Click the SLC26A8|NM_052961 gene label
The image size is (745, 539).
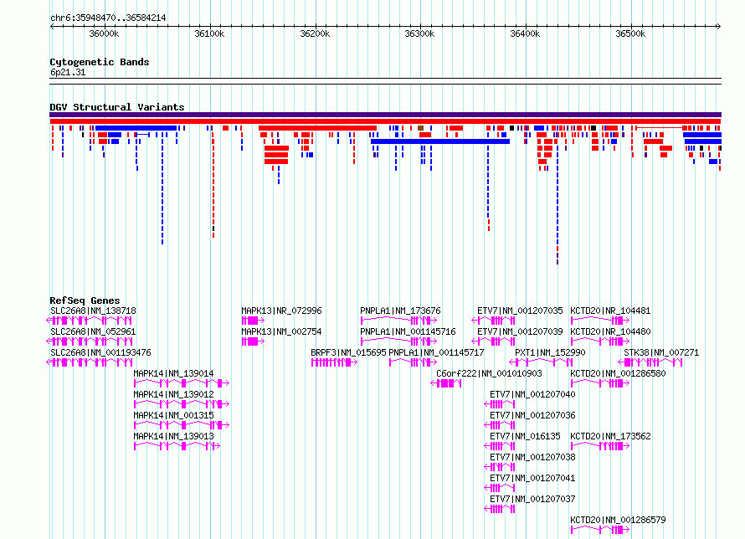coord(93,331)
